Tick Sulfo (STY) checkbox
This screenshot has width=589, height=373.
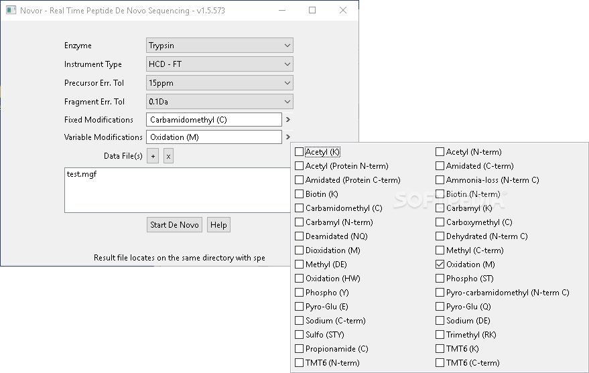299,335
